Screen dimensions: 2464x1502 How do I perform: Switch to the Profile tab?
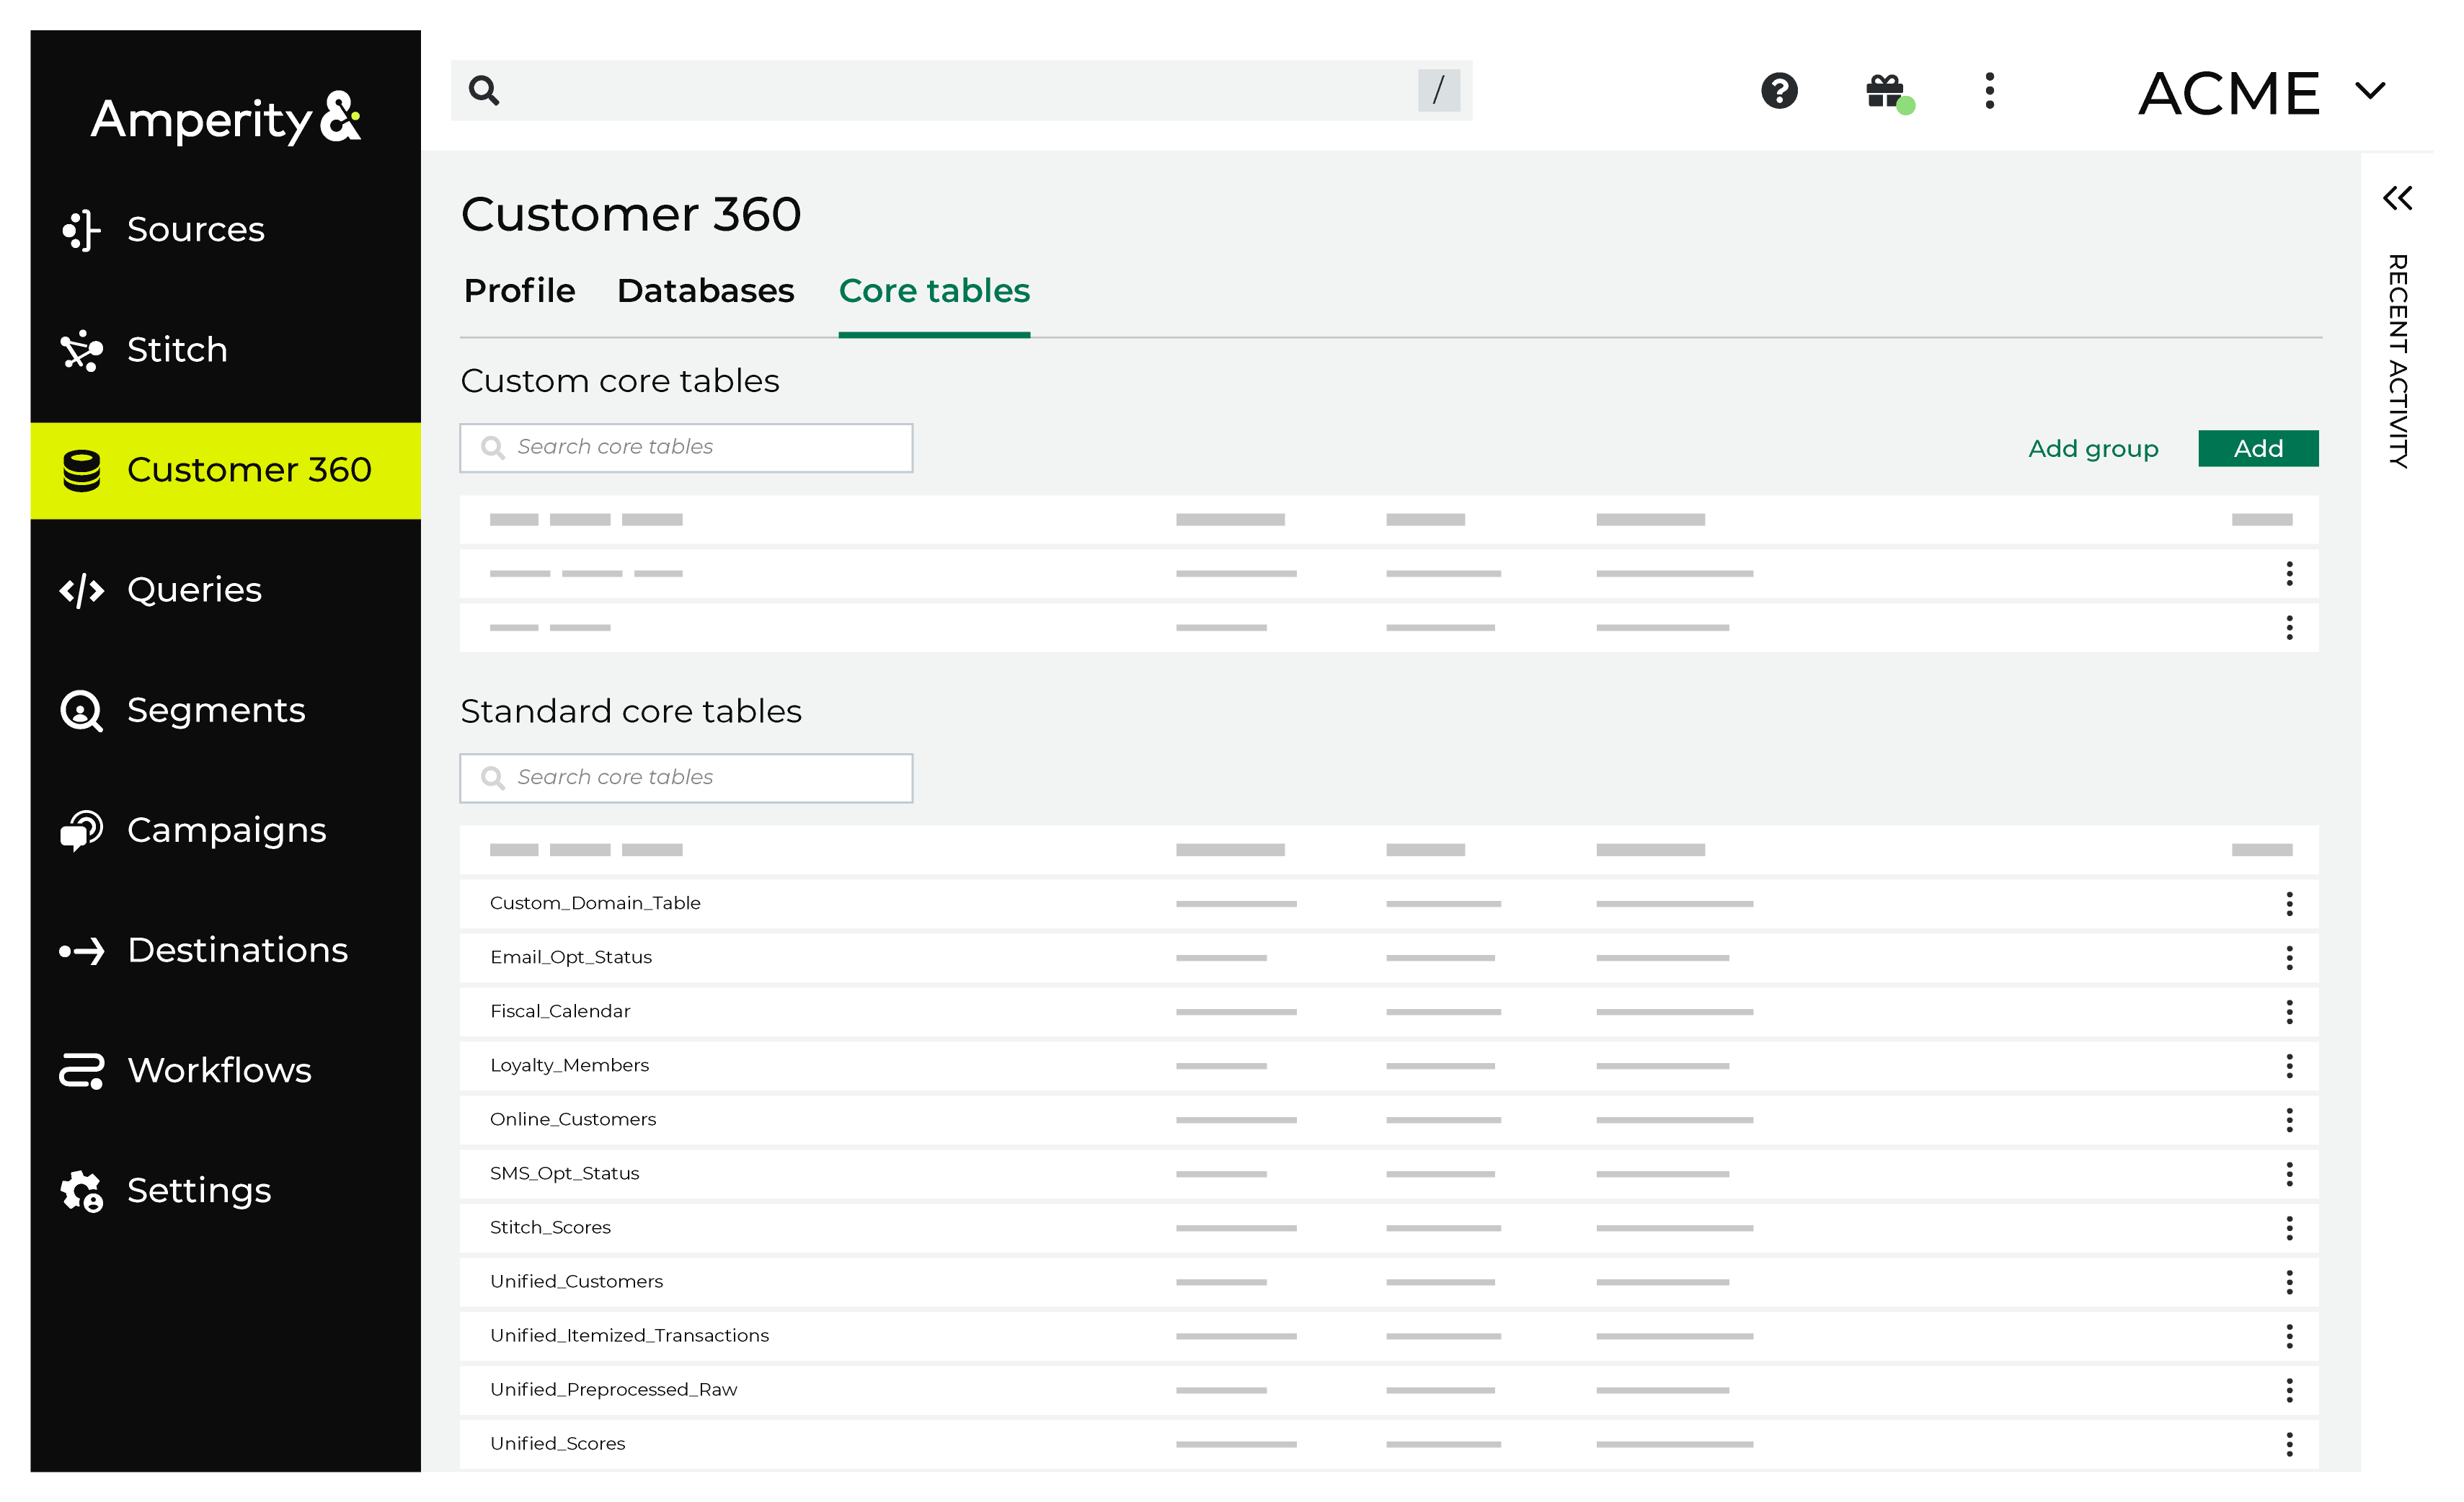pos(520,291)
